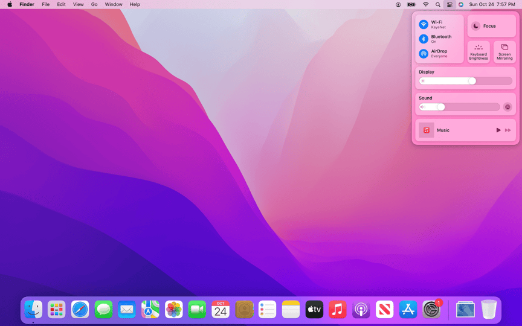Open the Go menu

pyautogui.click(x=94, y=4)
